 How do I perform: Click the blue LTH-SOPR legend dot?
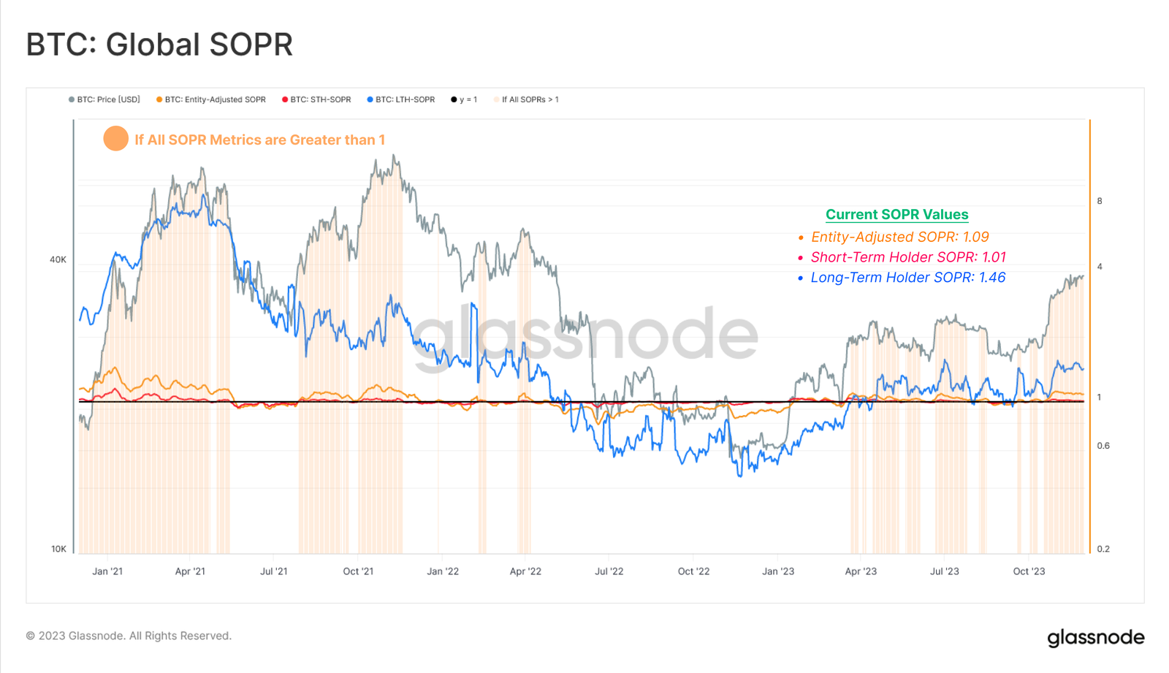pos(370,99)
